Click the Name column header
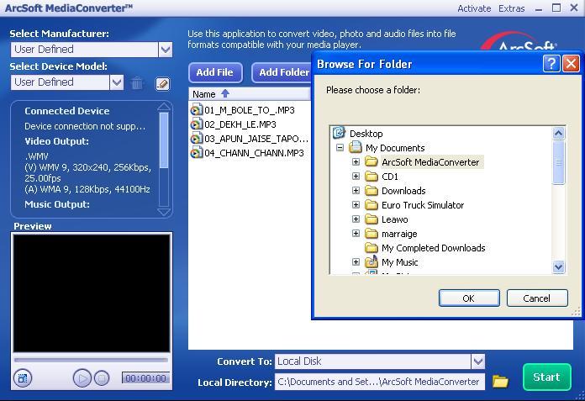Screen dimensions: 585x401 pos(250,93)
